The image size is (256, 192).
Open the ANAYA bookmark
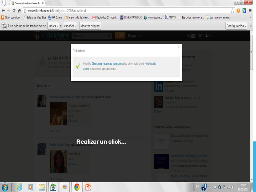[170, 18]
